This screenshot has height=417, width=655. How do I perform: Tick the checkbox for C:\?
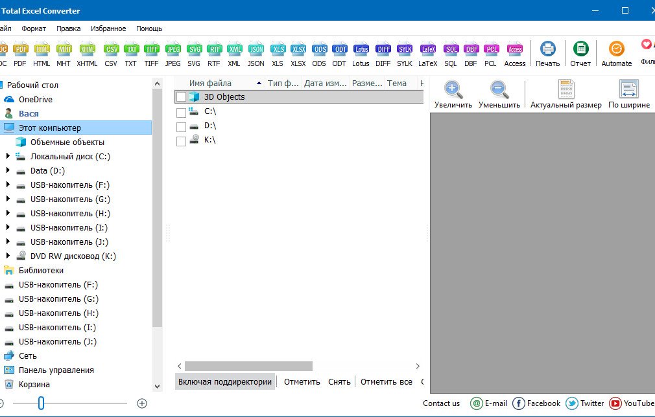tap(181, 113)
